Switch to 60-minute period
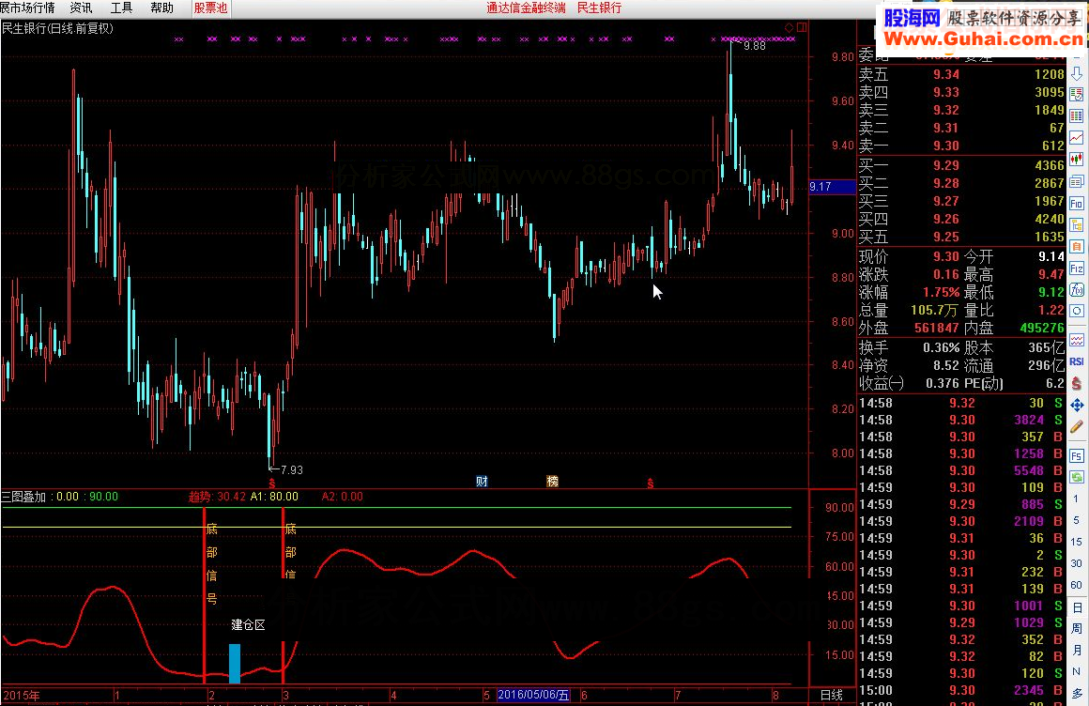Image resolution: width=1089 pixels, height=706 pixels. pyautogui.click(x=1077, y=585)
